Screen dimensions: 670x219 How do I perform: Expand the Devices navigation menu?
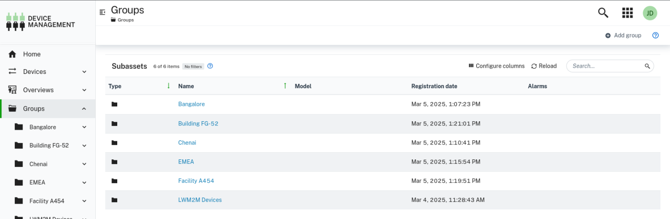point(84,72)
